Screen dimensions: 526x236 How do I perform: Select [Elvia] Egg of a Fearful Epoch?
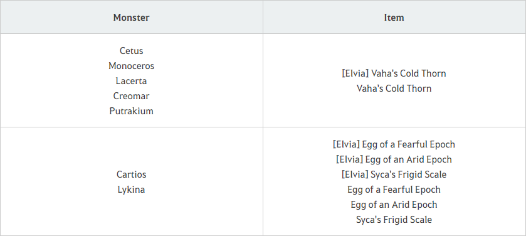[394, 144]
